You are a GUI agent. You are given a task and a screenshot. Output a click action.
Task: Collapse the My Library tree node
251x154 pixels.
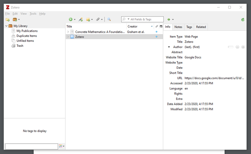point(6,26)
